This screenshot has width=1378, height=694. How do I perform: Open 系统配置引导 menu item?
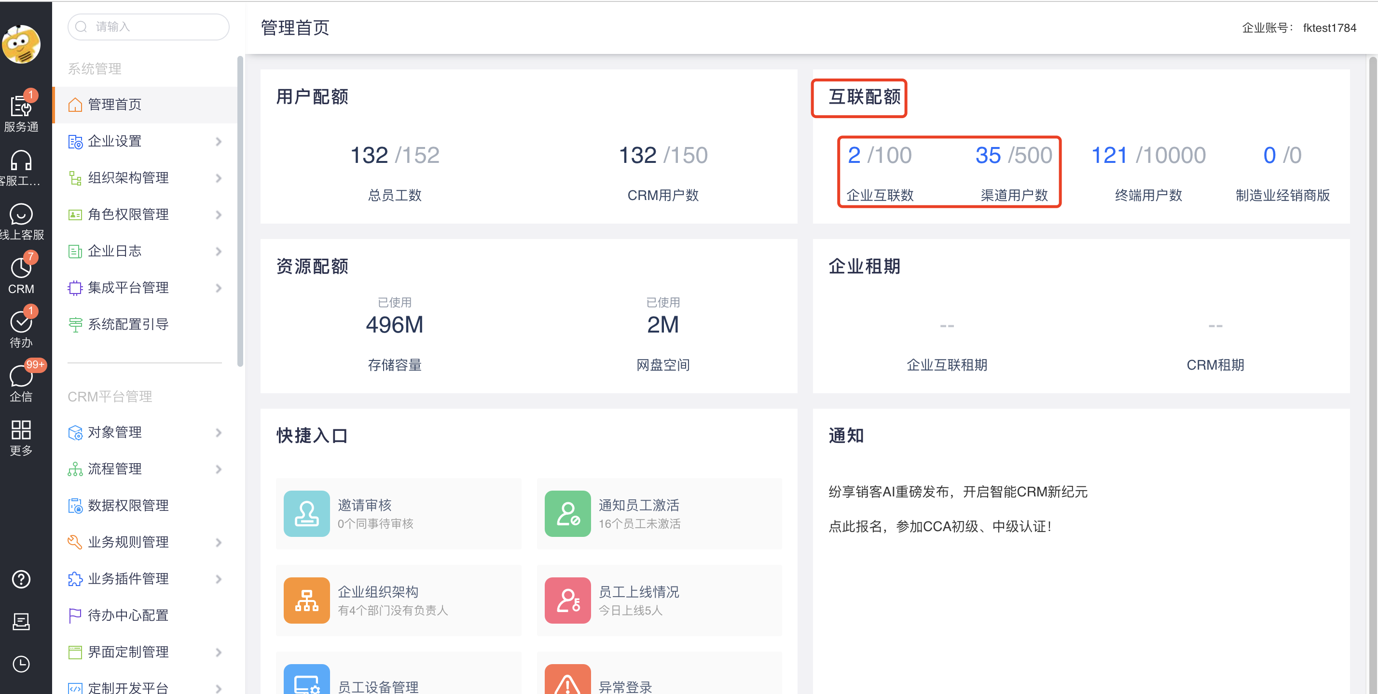[x=144, y=324]
